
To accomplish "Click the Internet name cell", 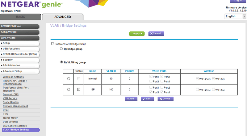I will tap(93, 79).
